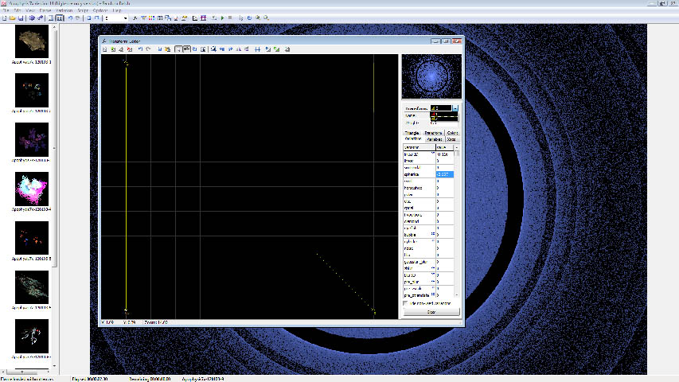
Task: Open the View menu
Action: (x=30, y=10)
